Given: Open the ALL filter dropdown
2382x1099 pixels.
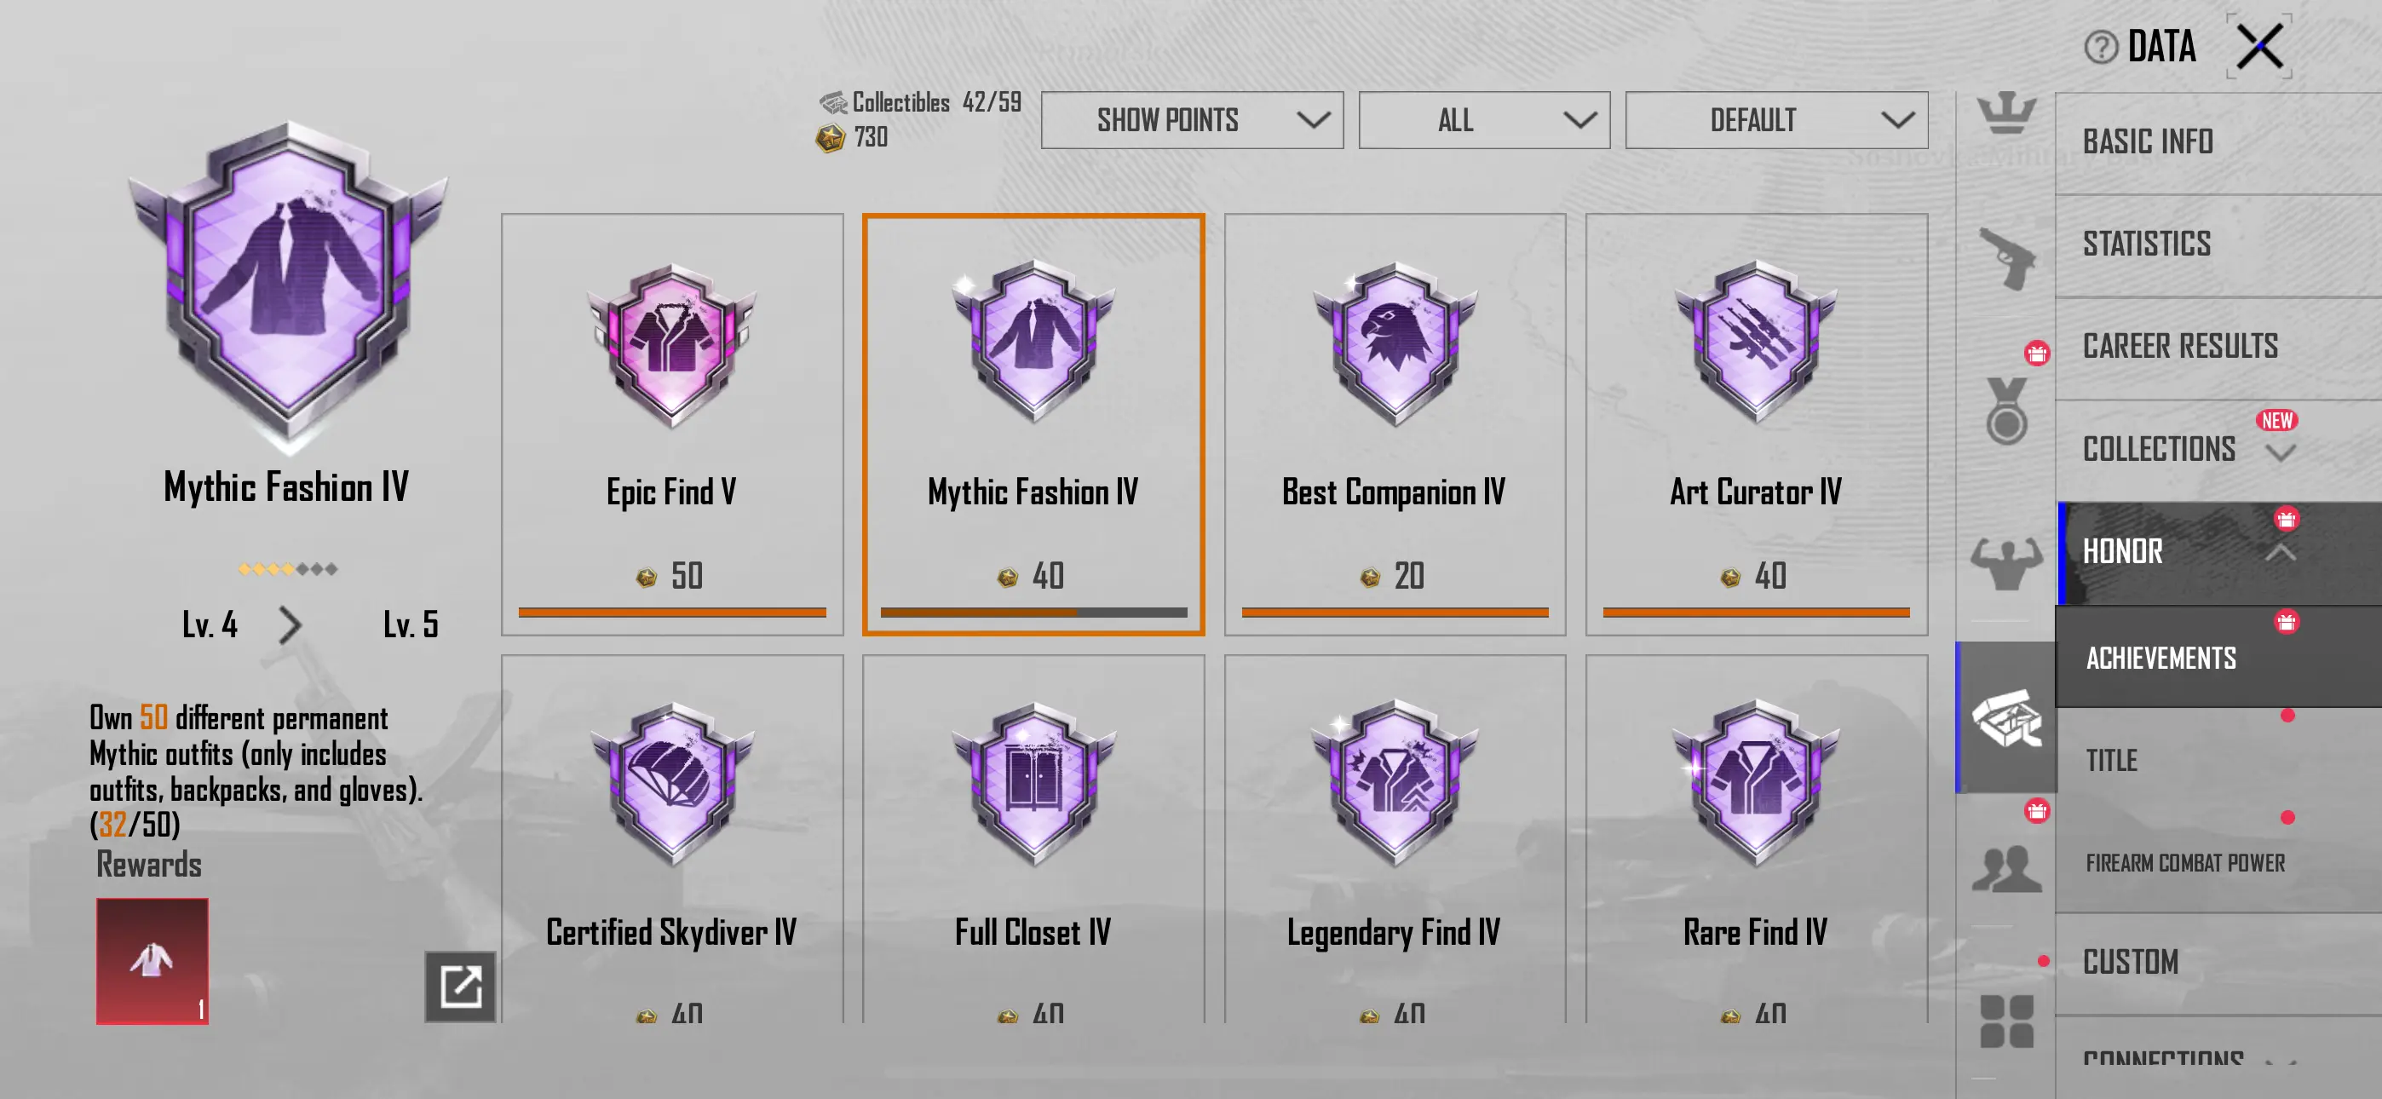Looking at the screenshot, I should [x=1483, y=120].
